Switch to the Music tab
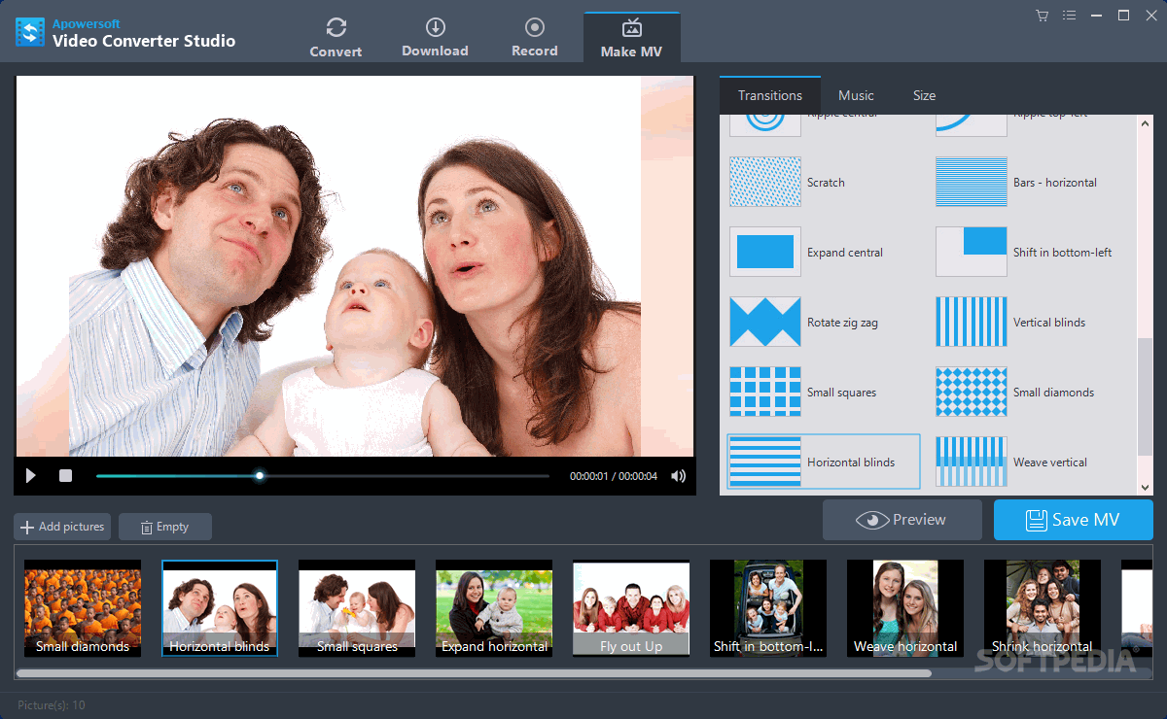Screen dimensions: 1167x719 (x=856, y=94)
